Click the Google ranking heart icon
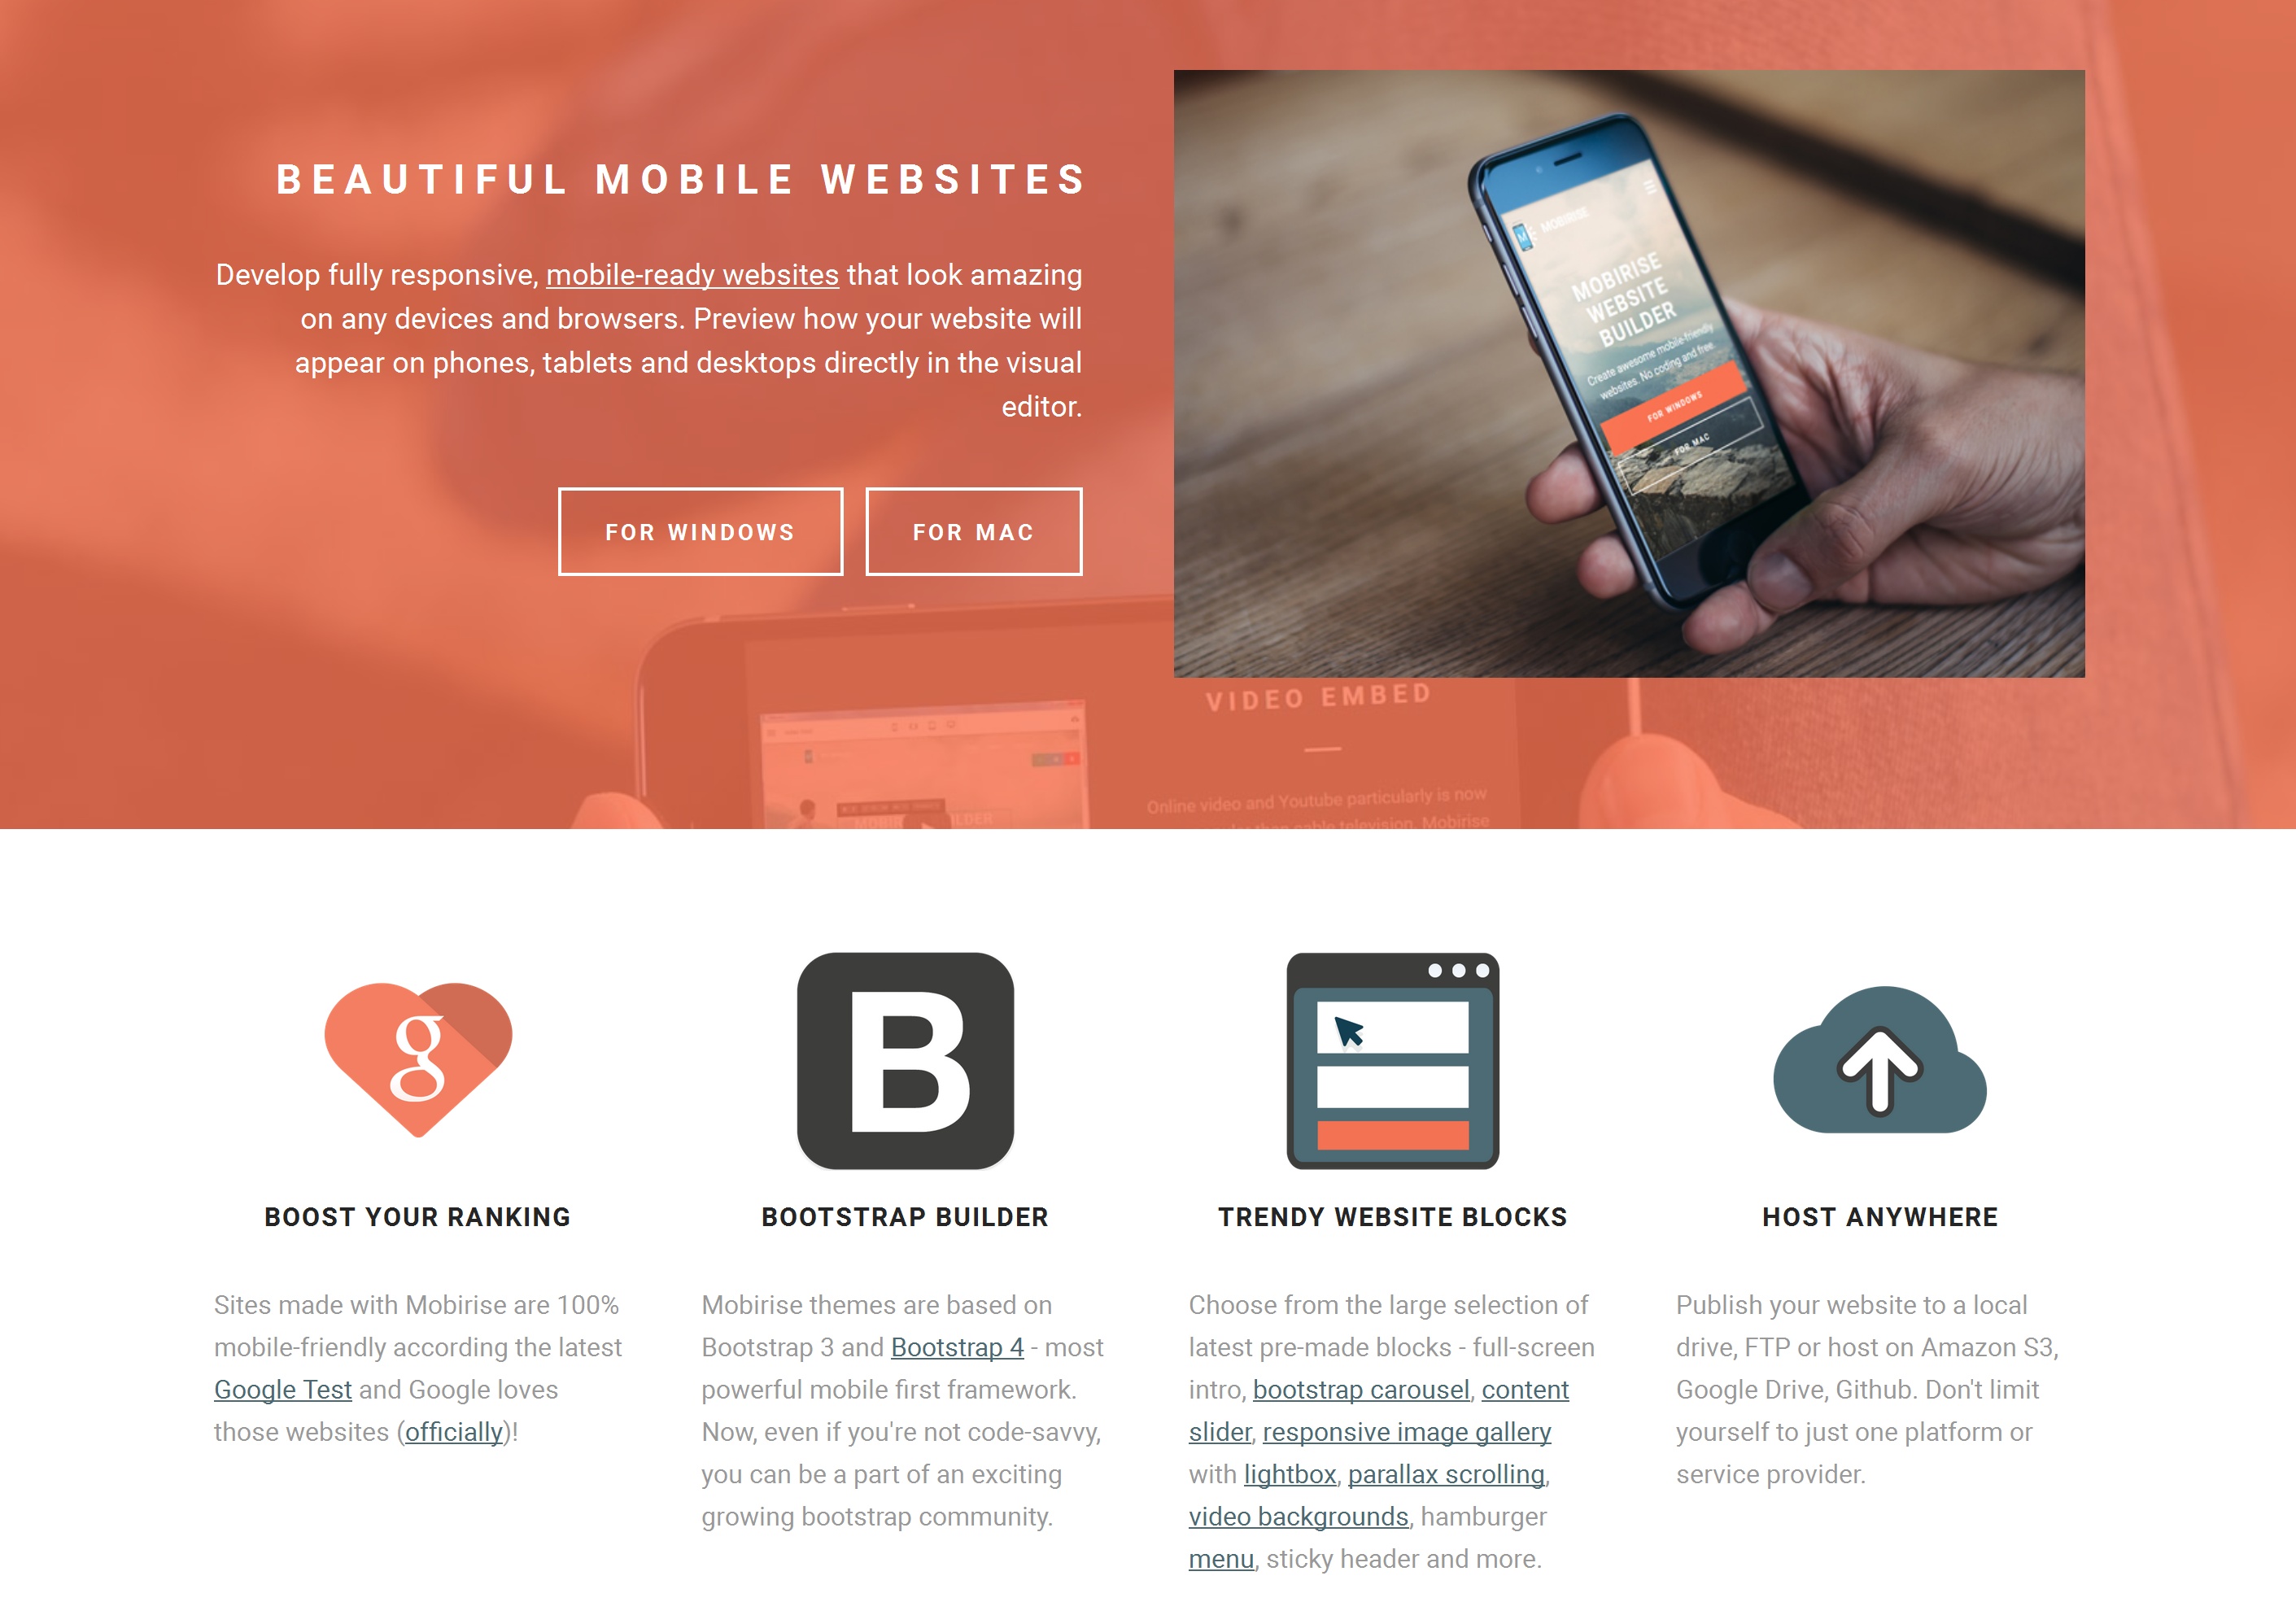The height and width of the screenshot is (1602, 2296). pyautogui.click(x=419, y=1061)
